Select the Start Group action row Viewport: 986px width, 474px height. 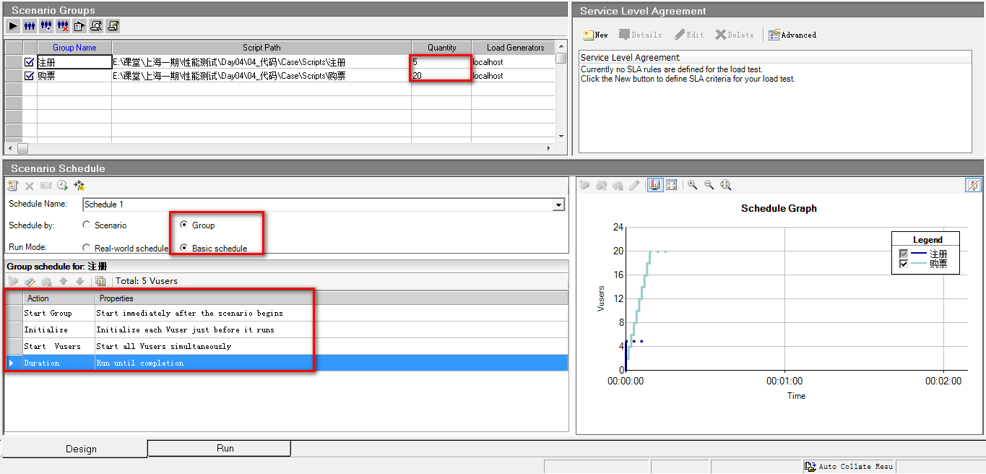(x=287, y=314)
